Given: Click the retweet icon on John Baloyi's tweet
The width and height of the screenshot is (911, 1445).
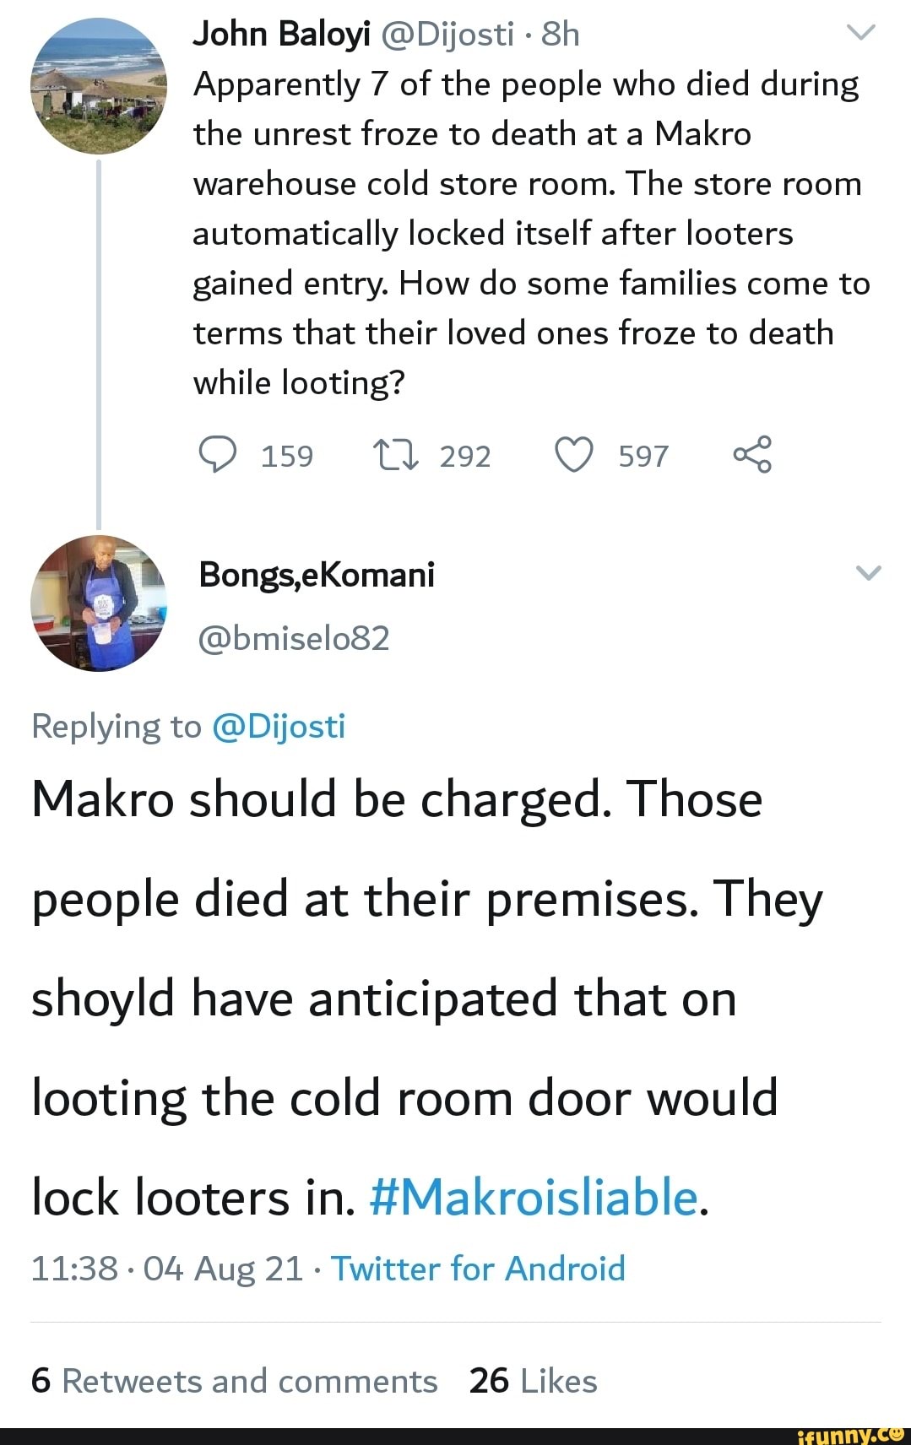Looking at the screenshot, I should point(396,456).
